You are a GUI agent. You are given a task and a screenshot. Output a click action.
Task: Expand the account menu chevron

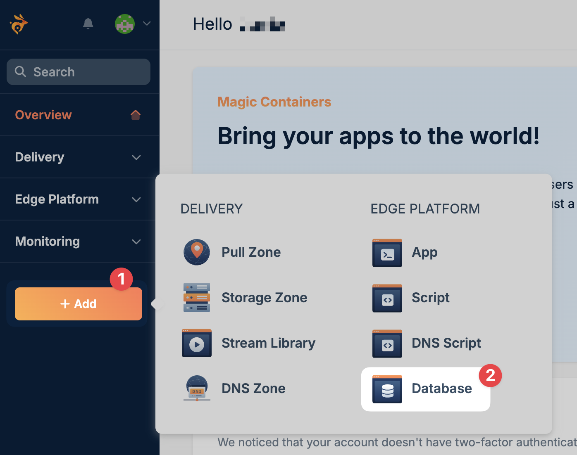(x=147, y=24)
